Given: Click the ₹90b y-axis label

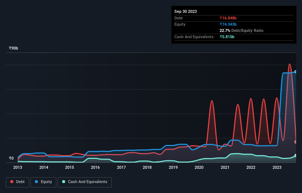Looking at the screenshot, I should point(14,48).
